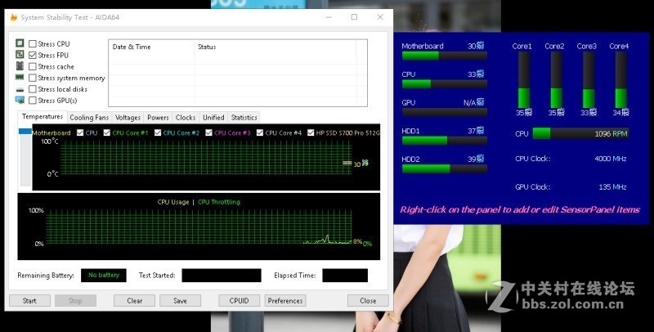Click the blue scroll thumb left of temperature graph
Viewport: 654px width, 332px height.
pyautogui.click(x=25, y=132)
